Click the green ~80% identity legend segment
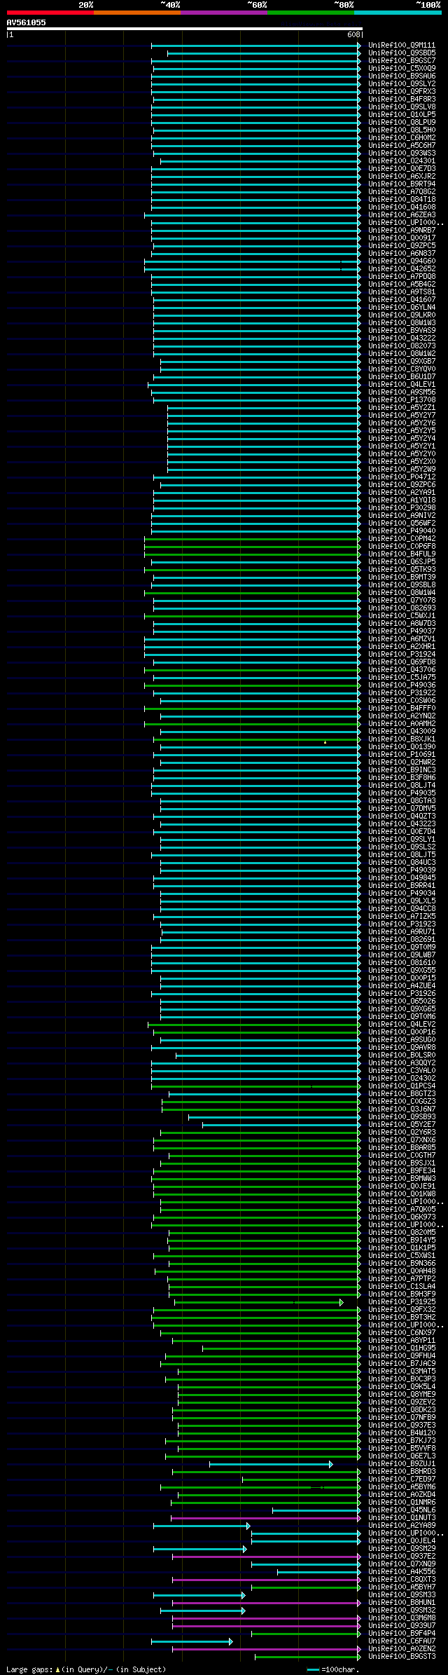Viewport: 448px width, 1675px height. point(311,13)
